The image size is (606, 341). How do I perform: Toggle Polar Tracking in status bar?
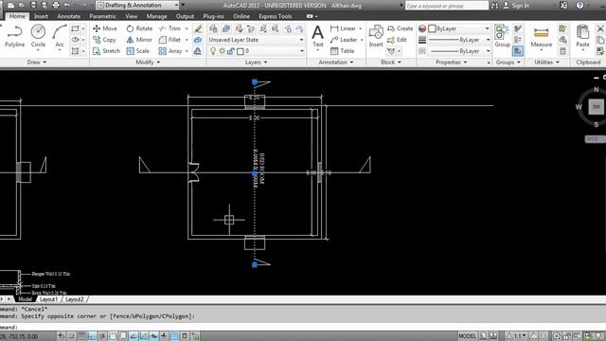102,336
